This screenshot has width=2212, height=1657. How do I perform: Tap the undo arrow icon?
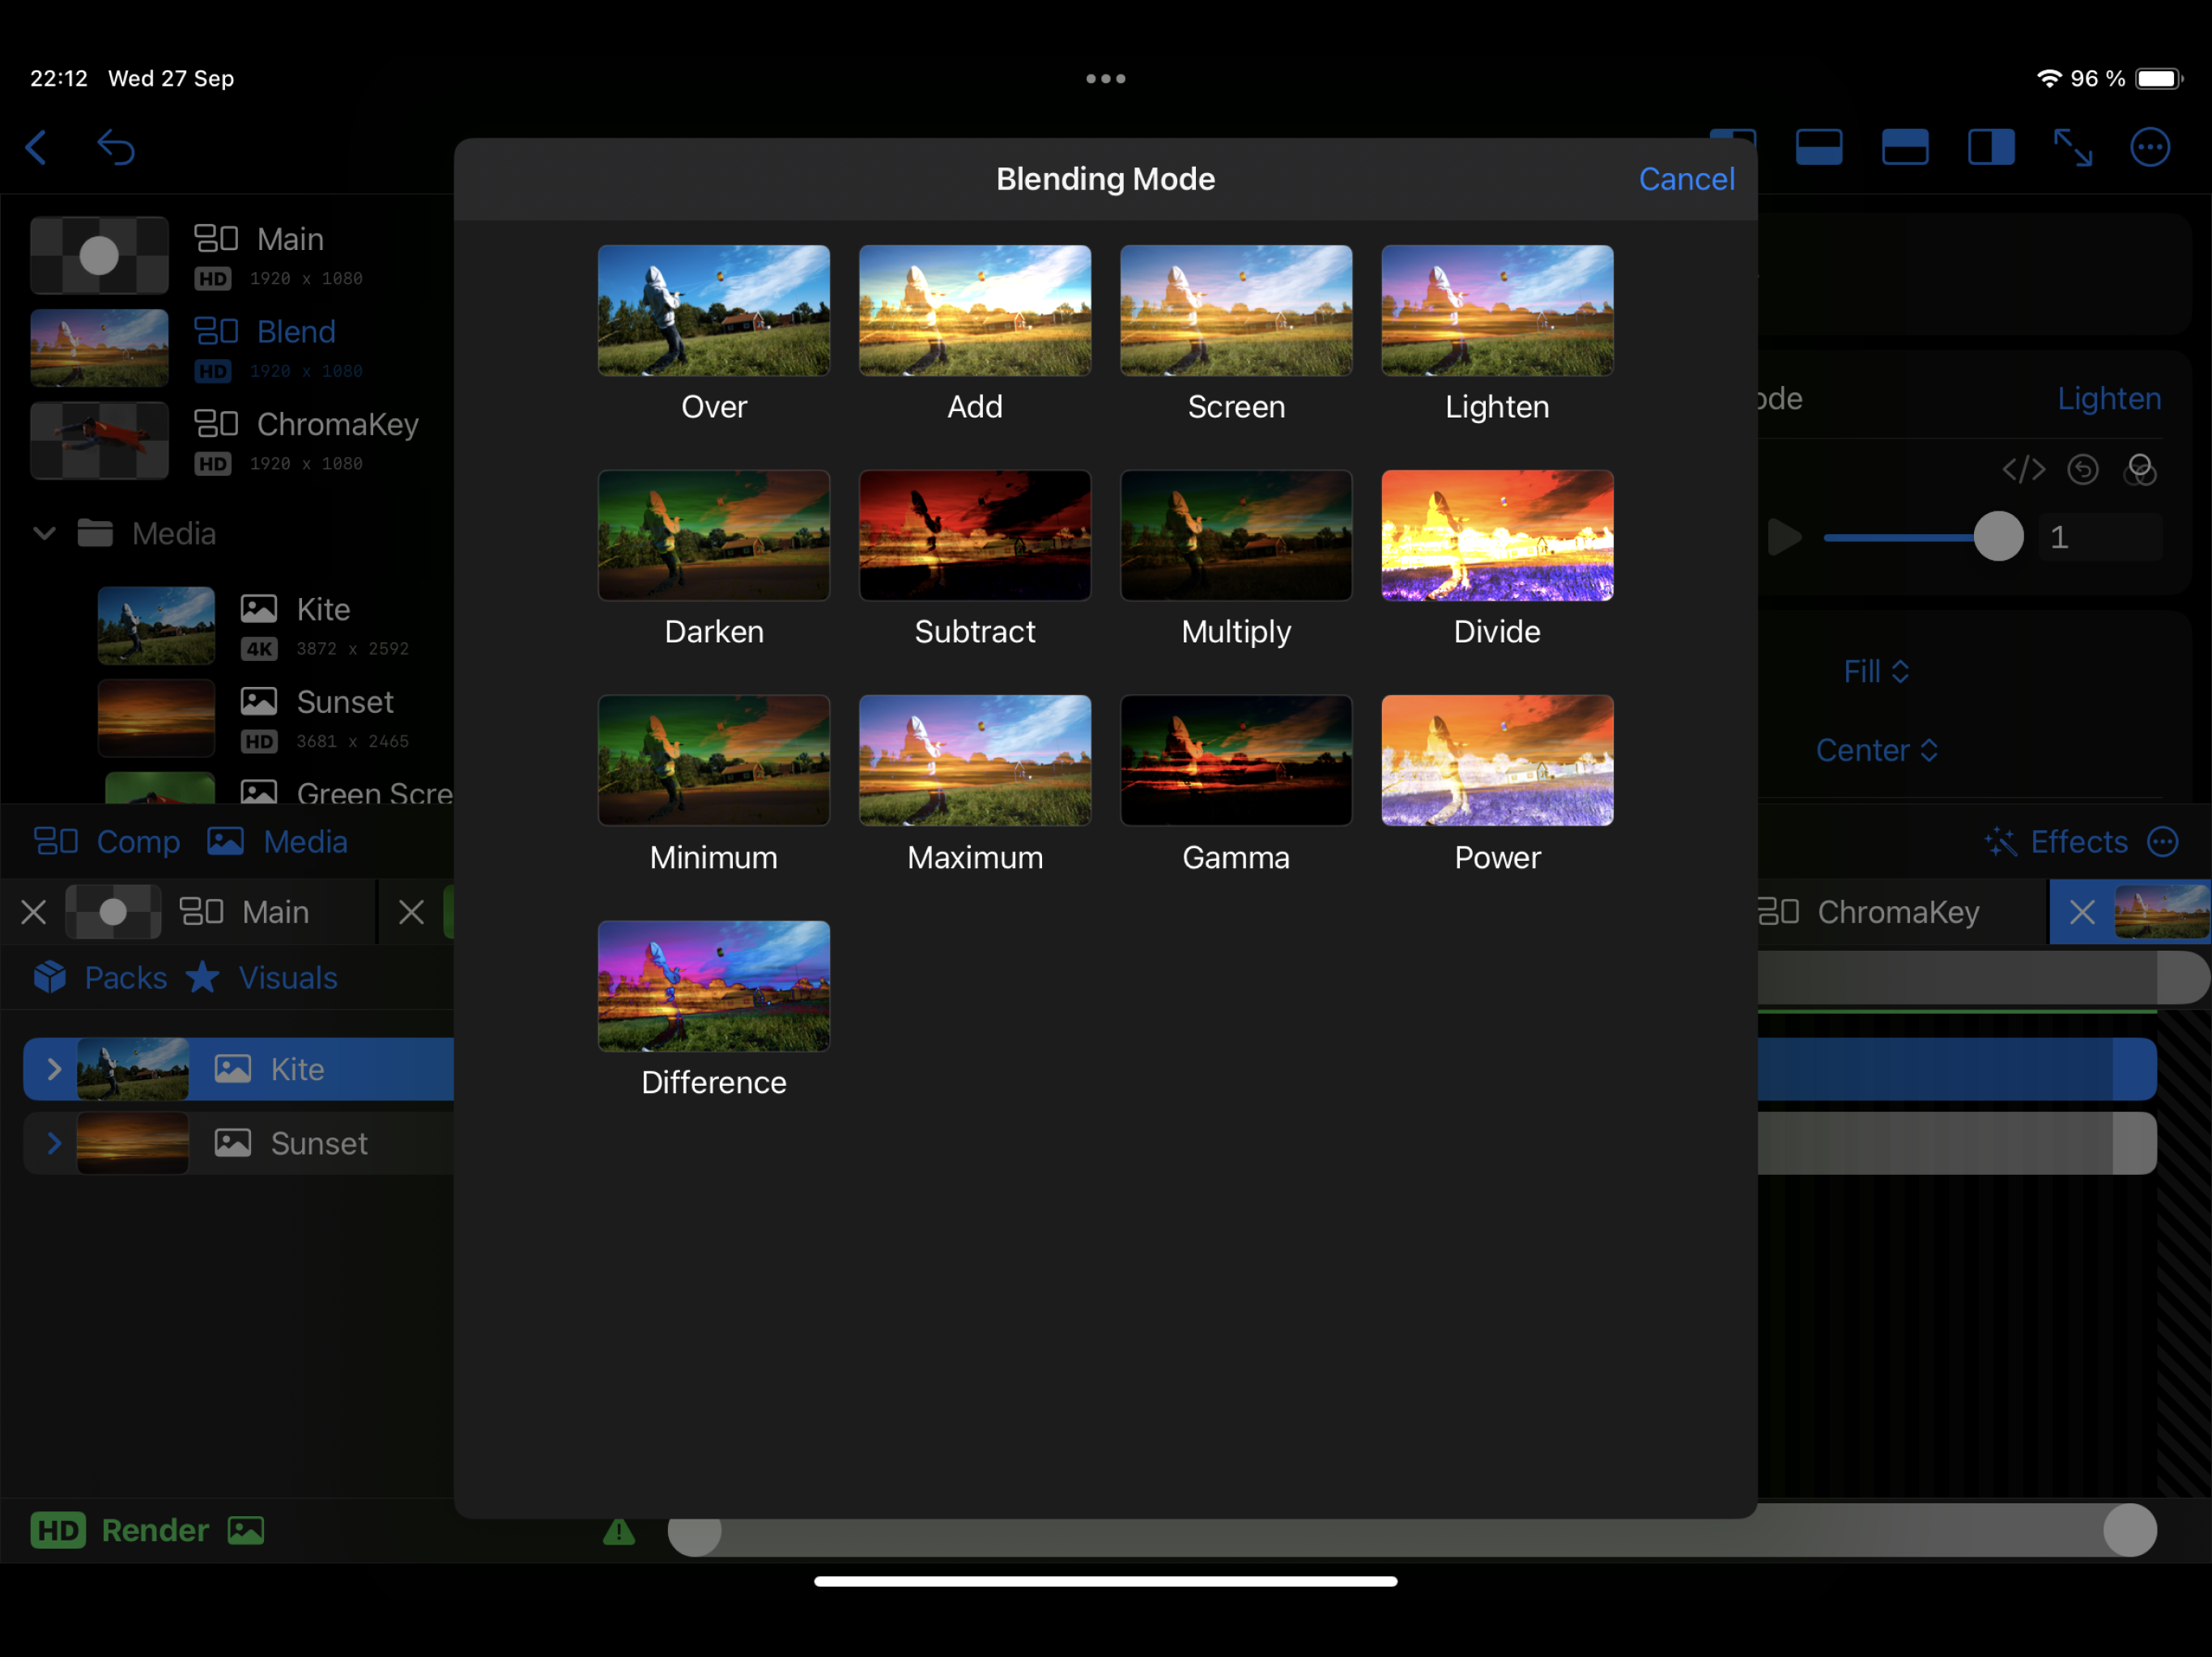click(x=116, y=148)
